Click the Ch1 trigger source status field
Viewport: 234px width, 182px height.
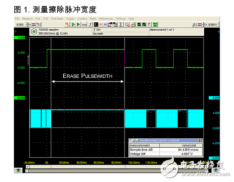click(121, 30)
